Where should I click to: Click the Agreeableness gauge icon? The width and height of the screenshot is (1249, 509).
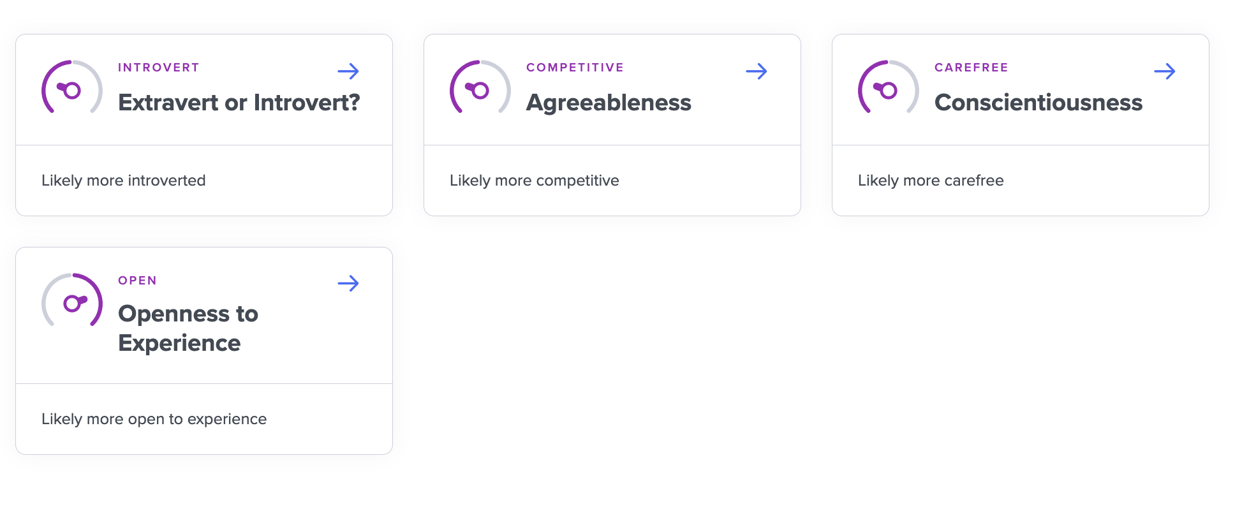[480, 87]
